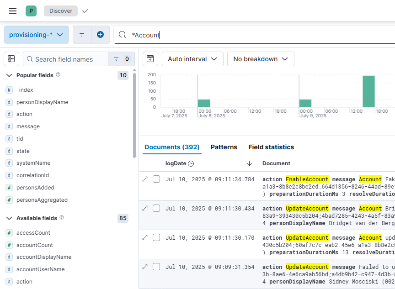Select the 09:11:34.784 row checkbox
395x289 pixels.
[x=156, y=179]
